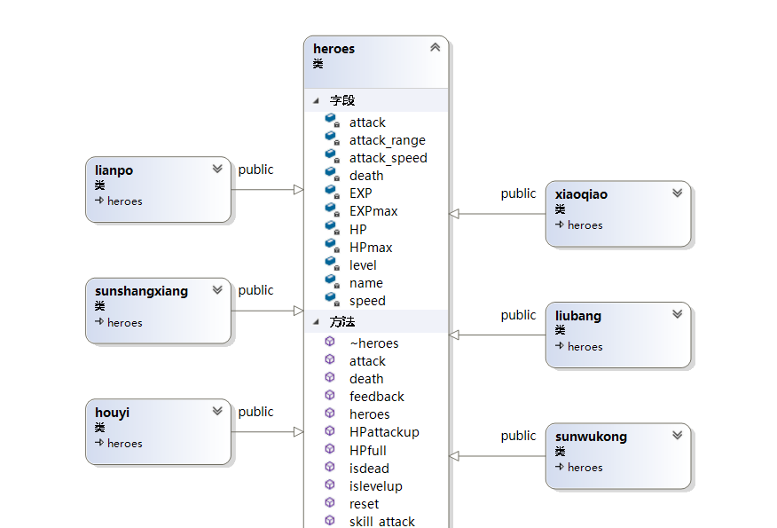Click the attack method icon
777x528 pixels.
click(x=330, y=359)
